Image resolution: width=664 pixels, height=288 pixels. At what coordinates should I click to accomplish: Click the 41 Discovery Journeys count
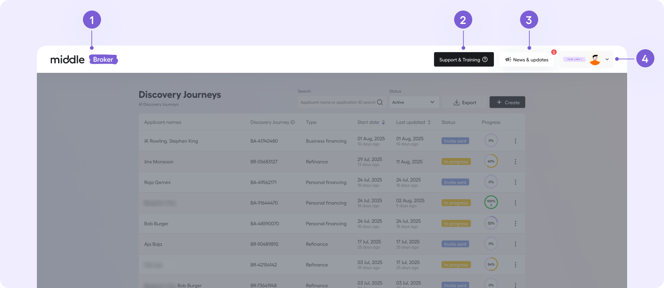(x=159, y=105)
